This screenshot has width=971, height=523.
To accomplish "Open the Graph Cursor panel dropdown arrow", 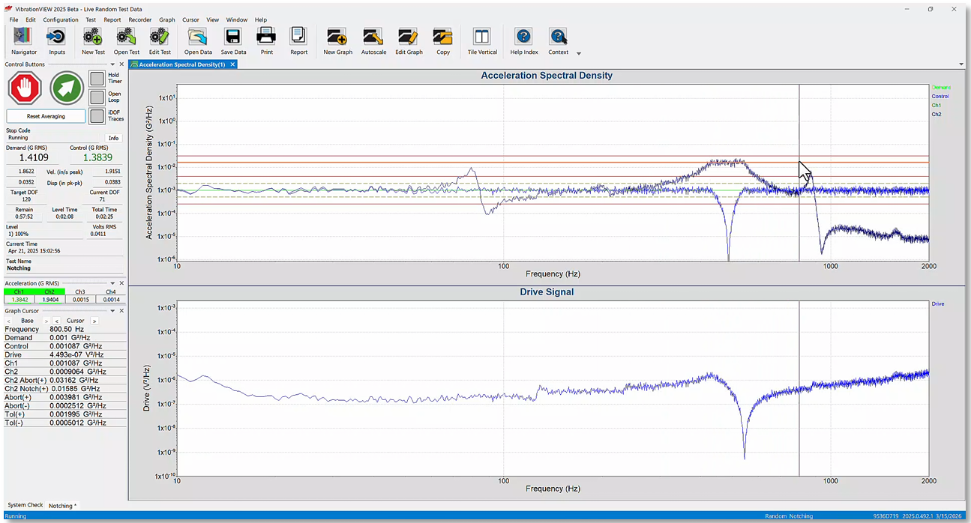I will [x=112, y=311].
